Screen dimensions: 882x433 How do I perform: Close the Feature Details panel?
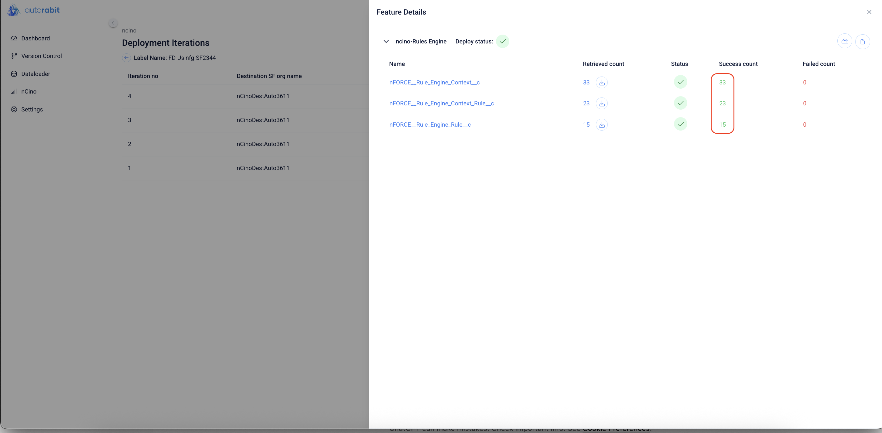tap(869, 12)
